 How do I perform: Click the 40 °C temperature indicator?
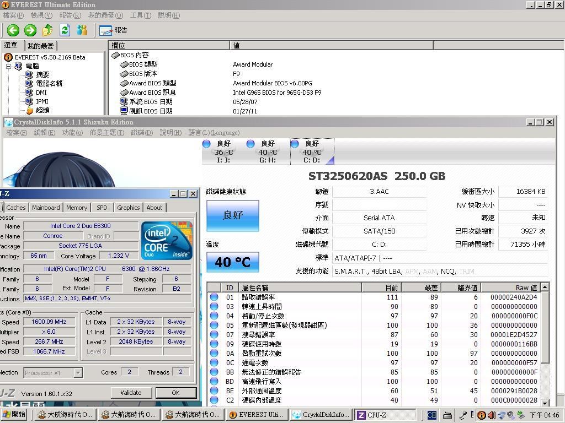pos(232,262)
